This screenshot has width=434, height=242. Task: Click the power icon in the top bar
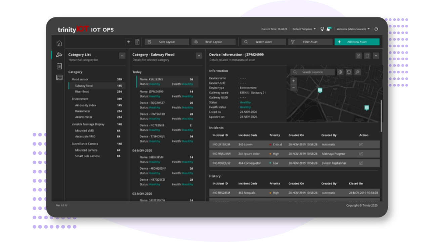click(377, 29)
